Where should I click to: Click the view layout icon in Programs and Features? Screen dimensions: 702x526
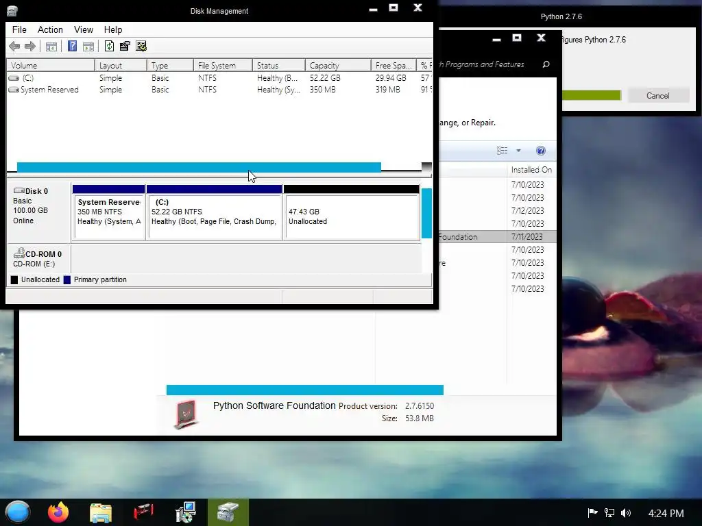[x=503, y=151]
